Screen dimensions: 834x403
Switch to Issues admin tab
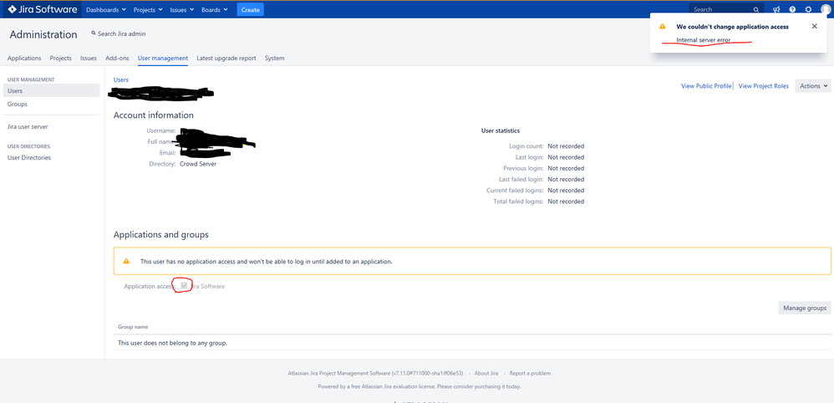click(x=89, y=58)
